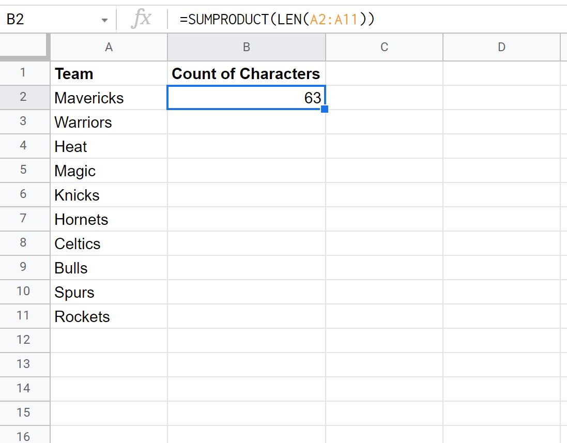
Task: Click the formula bar with the SUMPRODUCT formula
Action: (367, 19)
